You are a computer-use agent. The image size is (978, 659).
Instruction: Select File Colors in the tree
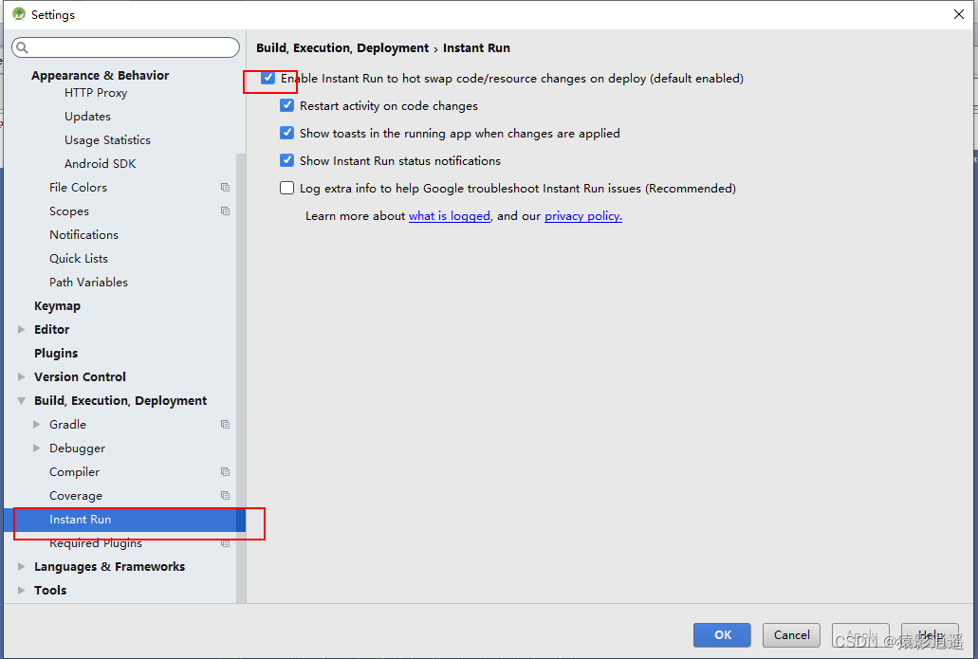(x=78, y=187)
